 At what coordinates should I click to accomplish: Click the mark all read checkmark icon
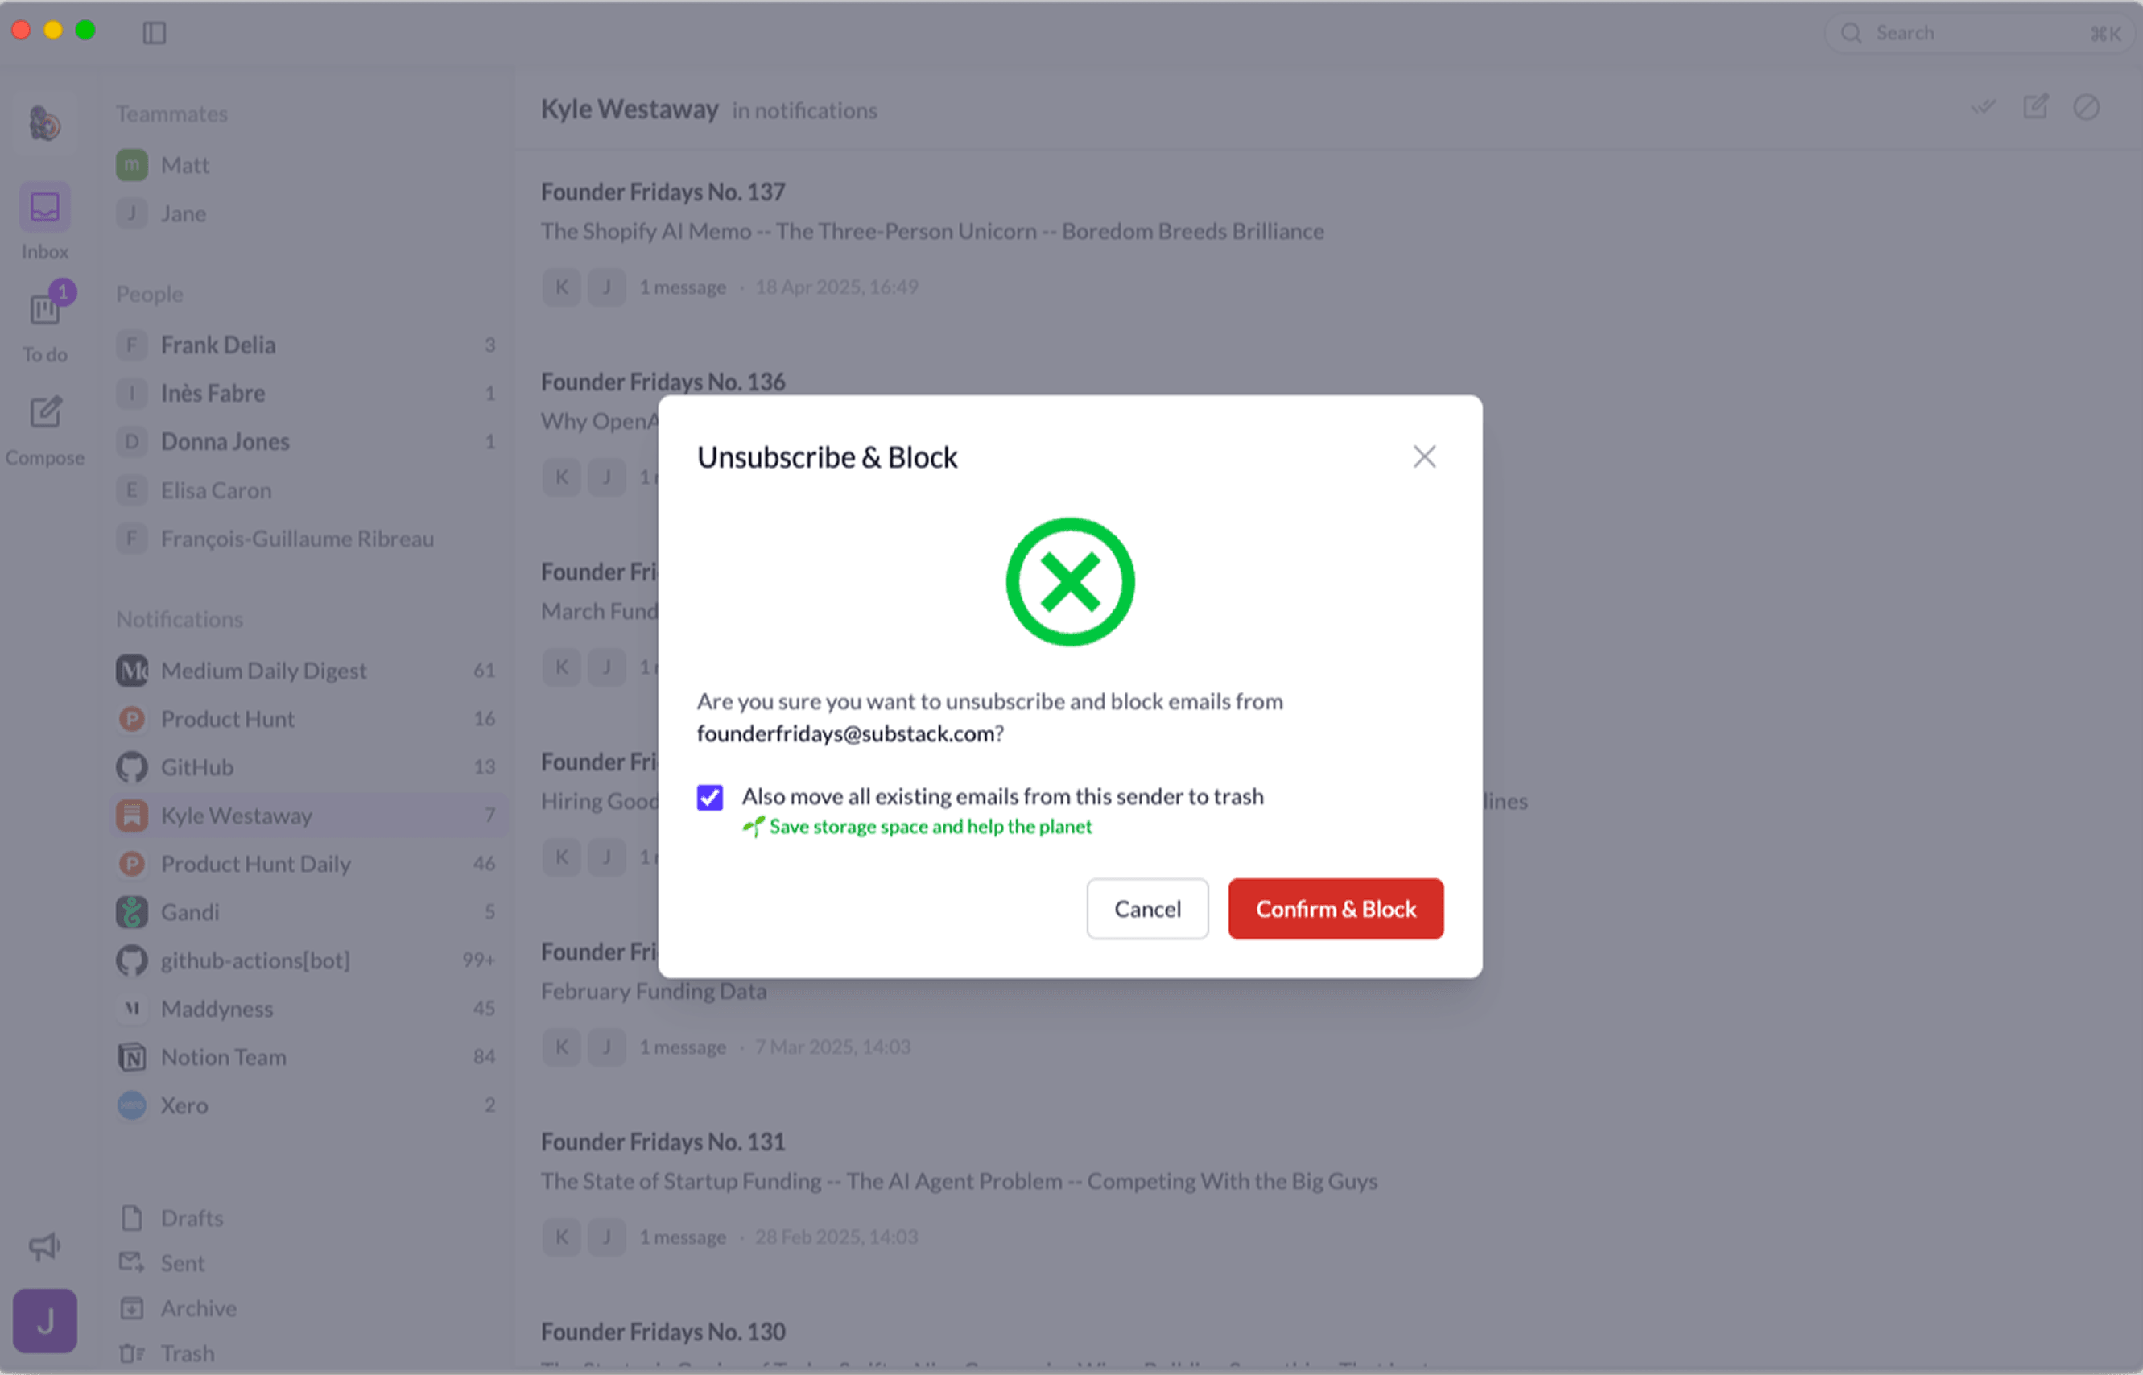pos(1984,108)
